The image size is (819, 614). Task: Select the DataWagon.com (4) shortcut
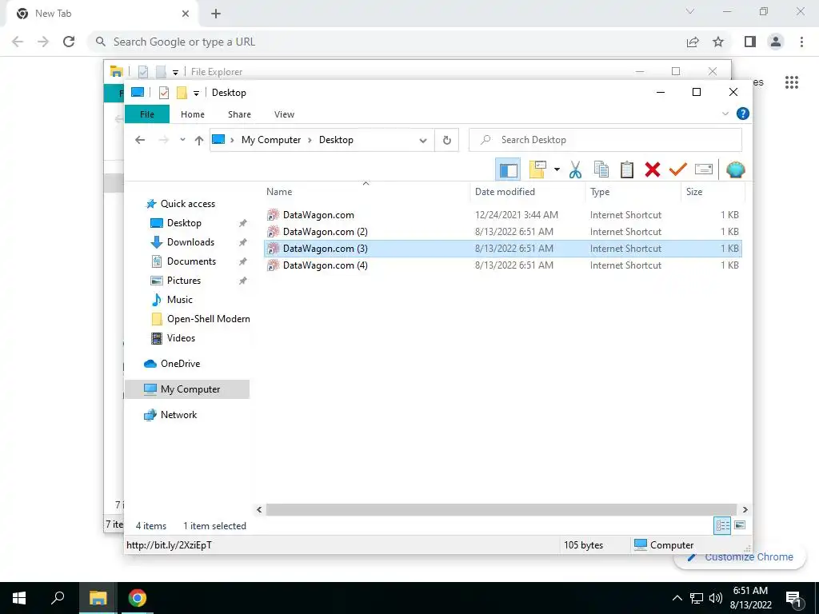[x=502, y=265]
